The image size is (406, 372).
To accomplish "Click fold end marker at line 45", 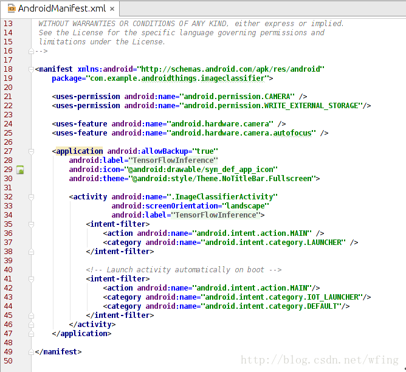I will (32, 315).
